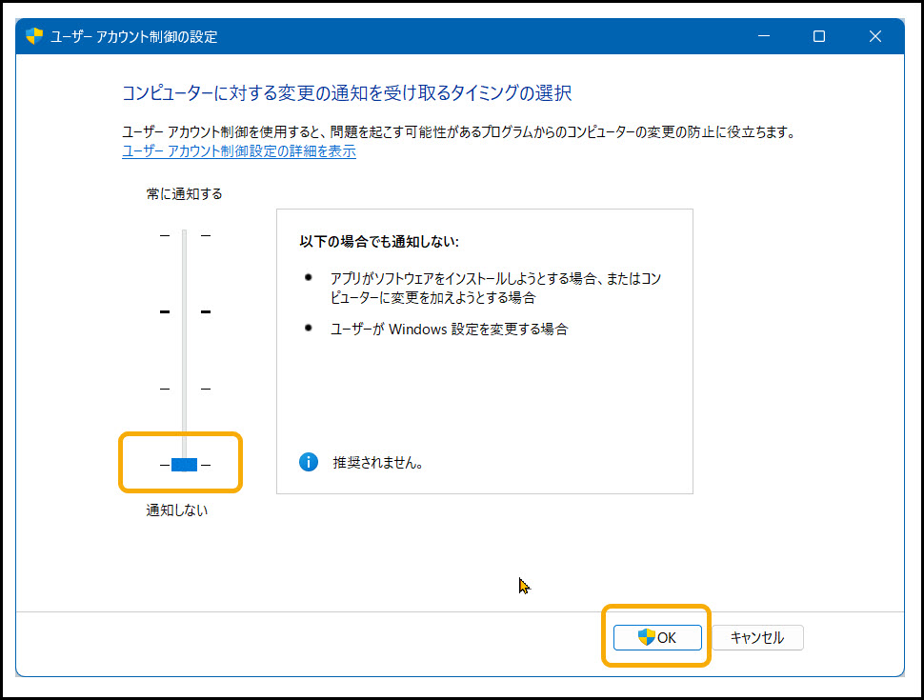Click the blue information icon beside 推奨されません
The height and width of the screenshot is (700, 924).
tap(309, 462)
